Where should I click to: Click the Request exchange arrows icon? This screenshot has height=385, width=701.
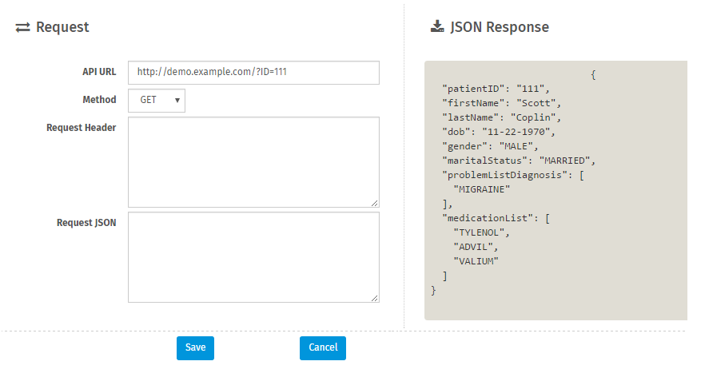tap(22, 27)
